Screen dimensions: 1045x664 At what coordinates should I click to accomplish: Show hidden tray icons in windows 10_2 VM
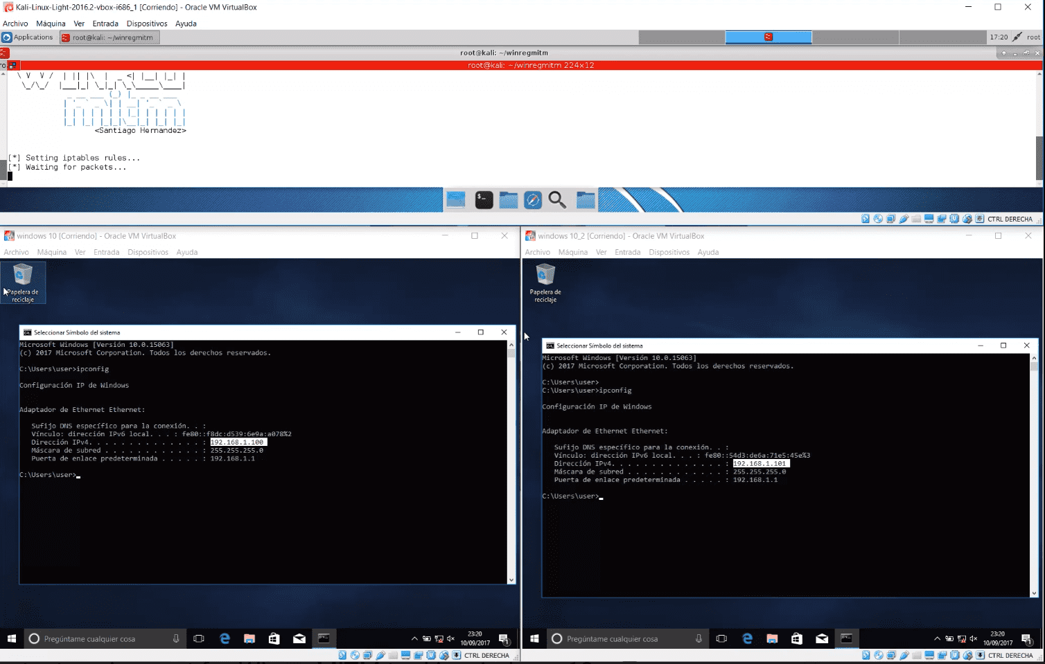[937, 638]
